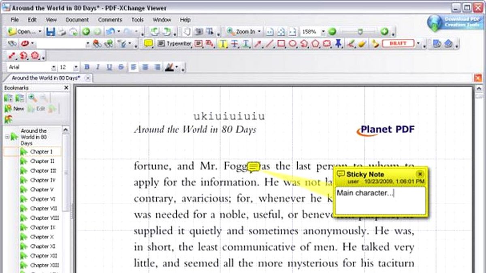Viewport: 486px width, 273px height.
Task: Open the Comments menu
Action: [x=110, y=20]
